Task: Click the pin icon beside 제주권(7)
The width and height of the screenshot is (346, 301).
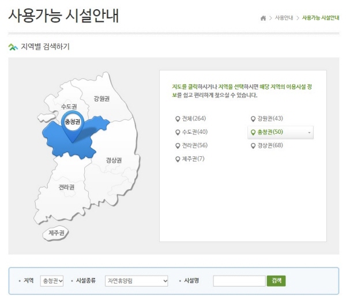Action: click(x=178, y=159)
